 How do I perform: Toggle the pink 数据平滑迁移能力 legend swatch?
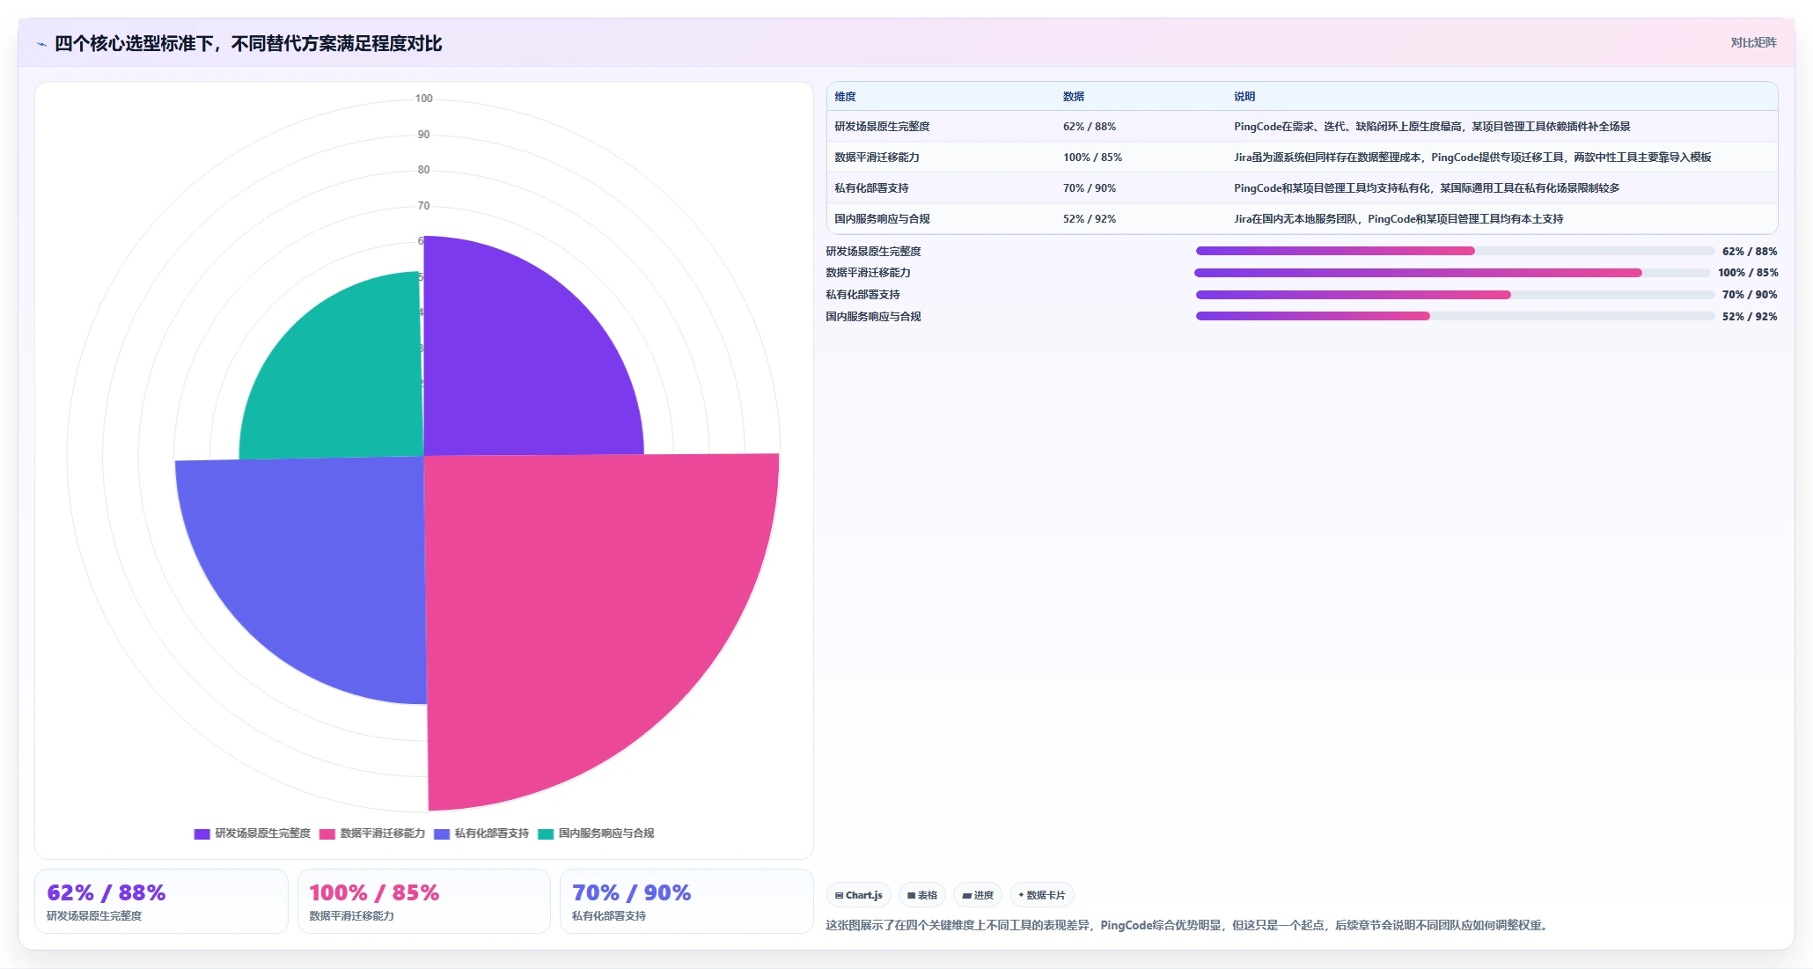tap(327, 833)
